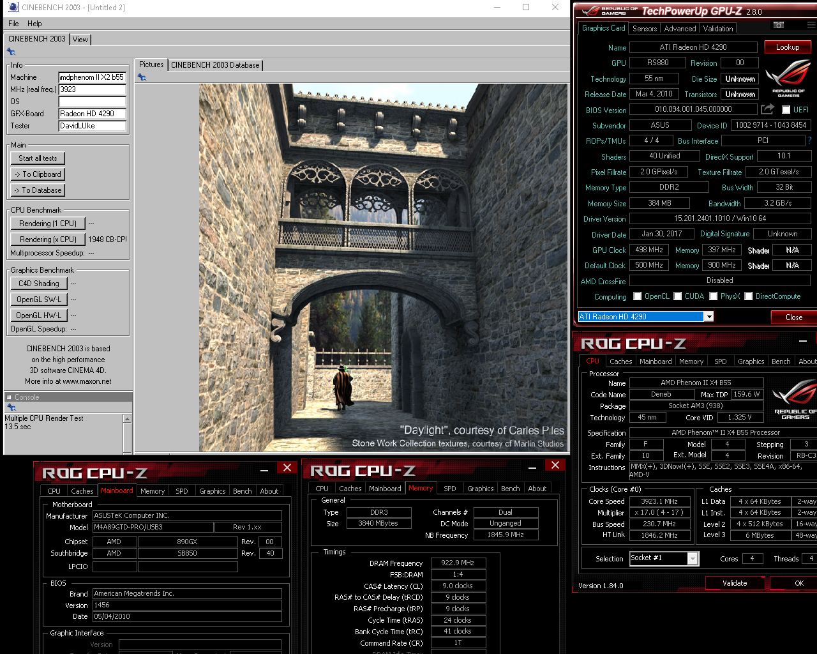Toggle the PhysX checkbox

tap(713, 296)
